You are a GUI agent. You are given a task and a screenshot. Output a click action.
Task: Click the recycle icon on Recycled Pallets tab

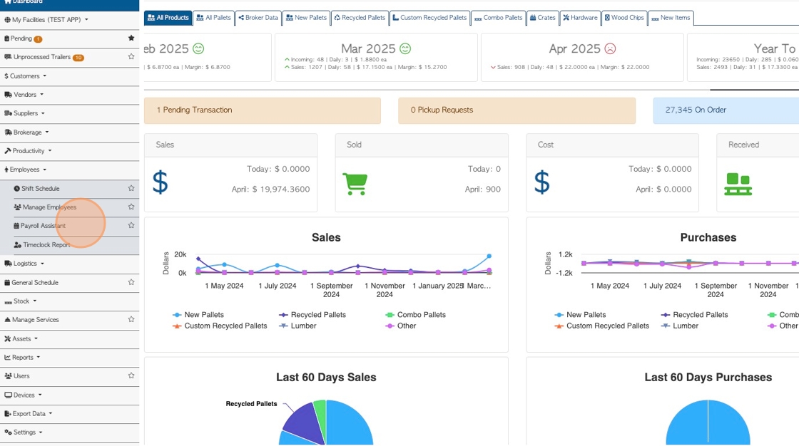pyautogui.click(x=337, y=17)
